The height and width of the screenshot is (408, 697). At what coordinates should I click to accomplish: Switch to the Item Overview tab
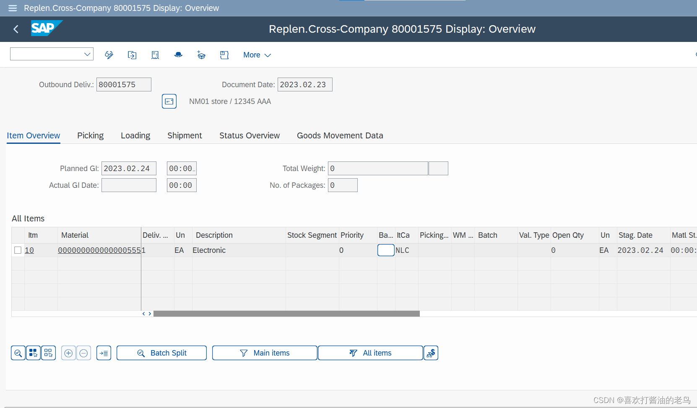34,135
